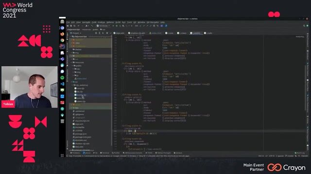This screenshot has height=174, width=311.
Task: Expand the js folder in the tree
Action: tap(73, 75)
